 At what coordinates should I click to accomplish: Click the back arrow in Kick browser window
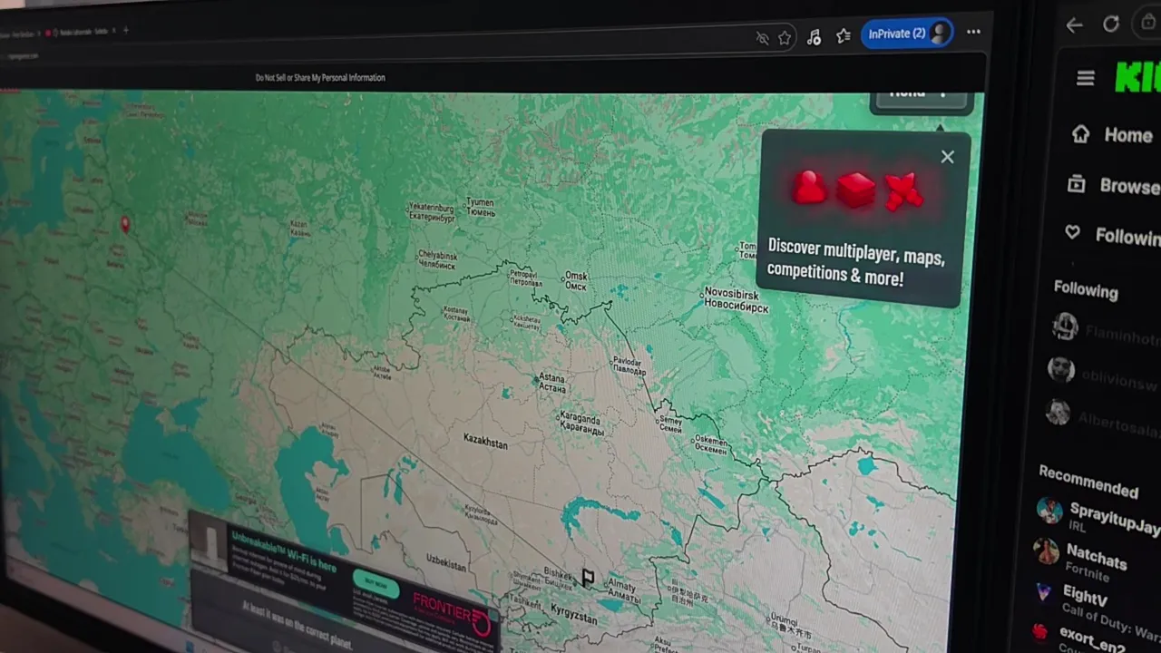coord(1075,25)
